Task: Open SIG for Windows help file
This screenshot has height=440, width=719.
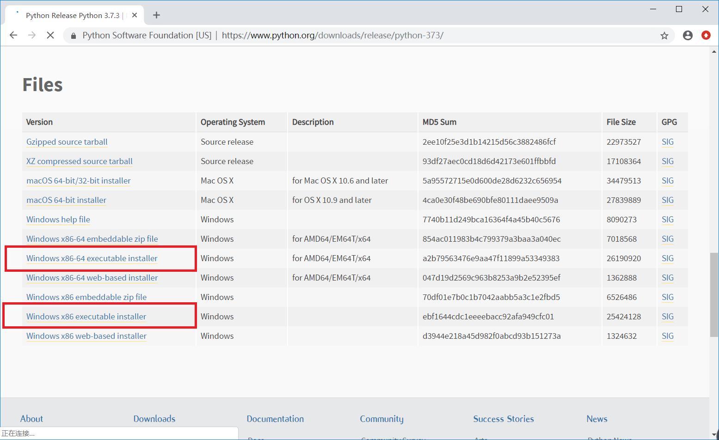Action: pyautogui.click(x=668, y=220)
